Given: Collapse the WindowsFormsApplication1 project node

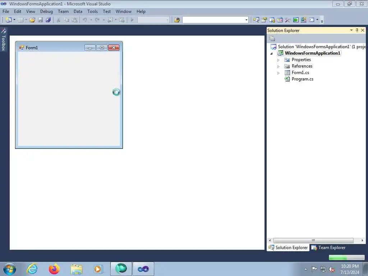Looking at the screenshot, I should 272,54.
